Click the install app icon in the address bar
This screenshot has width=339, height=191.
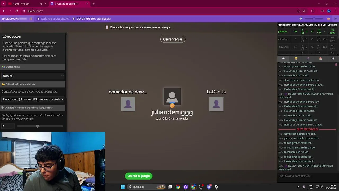298,11
